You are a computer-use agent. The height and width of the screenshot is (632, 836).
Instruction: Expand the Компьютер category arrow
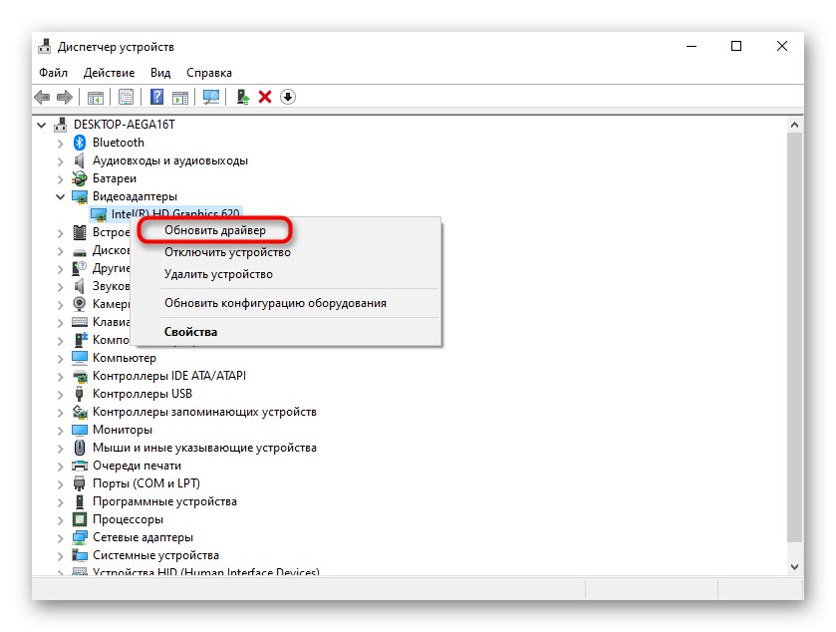click(60, 358)
